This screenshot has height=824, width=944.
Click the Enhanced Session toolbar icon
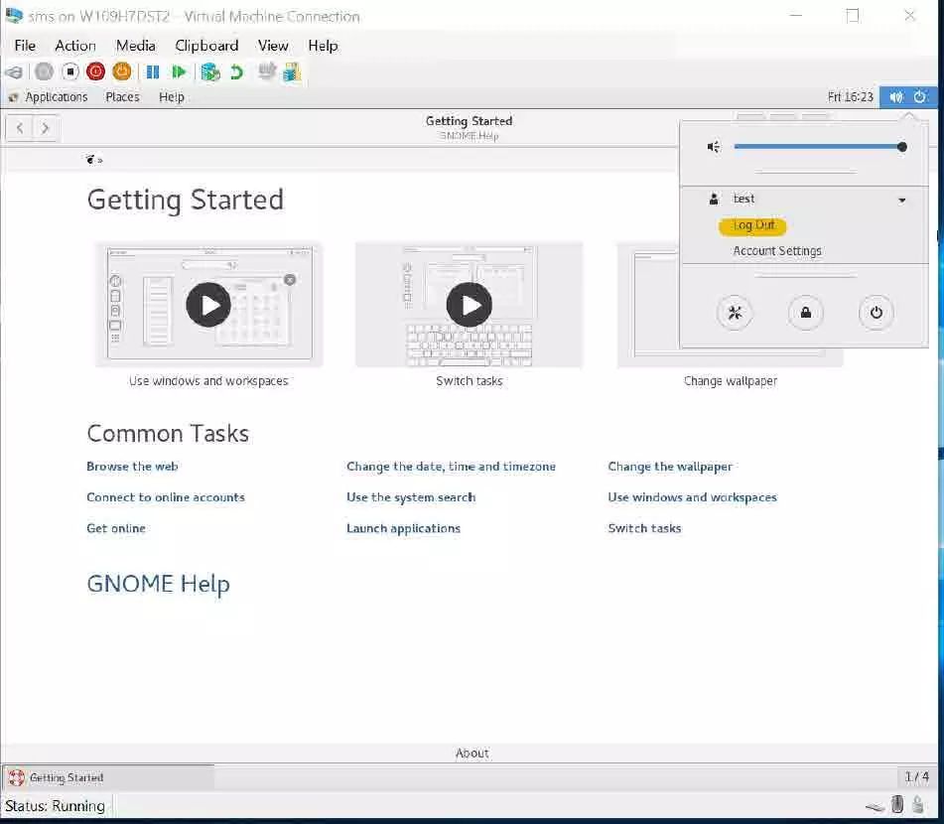point(267,71)
